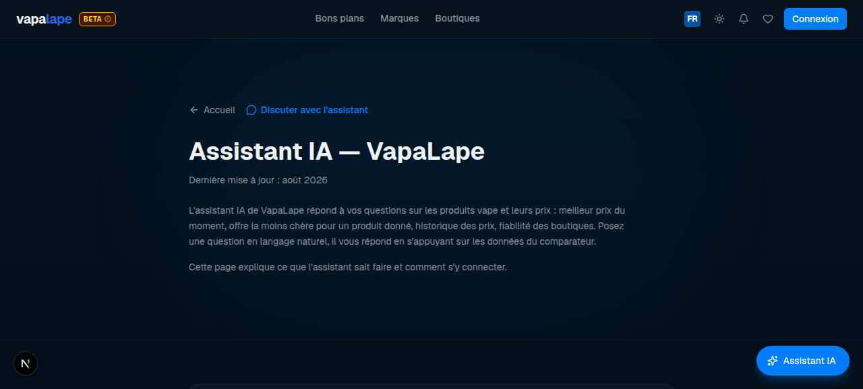Open notifications bell icon

(x=744, y=19)
